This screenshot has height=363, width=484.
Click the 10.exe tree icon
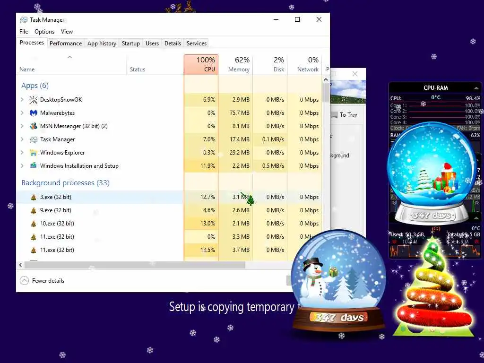pyautogui.click(x=34, y=224)
